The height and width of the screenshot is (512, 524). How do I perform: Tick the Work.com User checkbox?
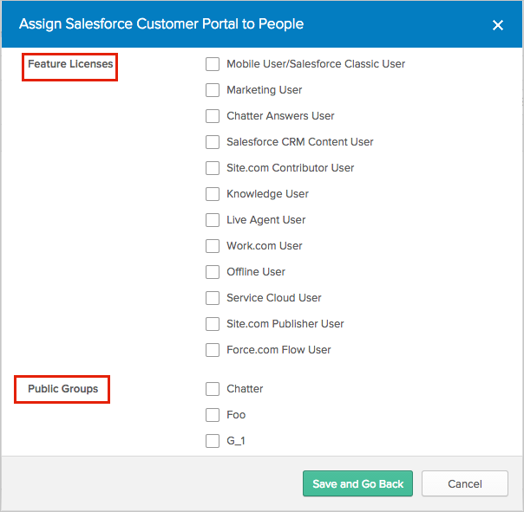213,246
